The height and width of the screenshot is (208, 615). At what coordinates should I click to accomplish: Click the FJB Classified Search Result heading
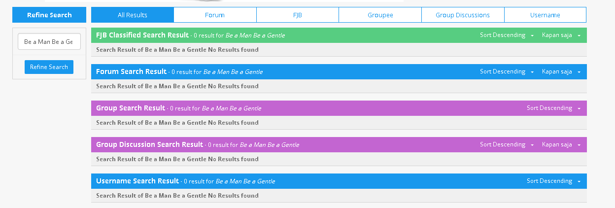click(142, 35)
